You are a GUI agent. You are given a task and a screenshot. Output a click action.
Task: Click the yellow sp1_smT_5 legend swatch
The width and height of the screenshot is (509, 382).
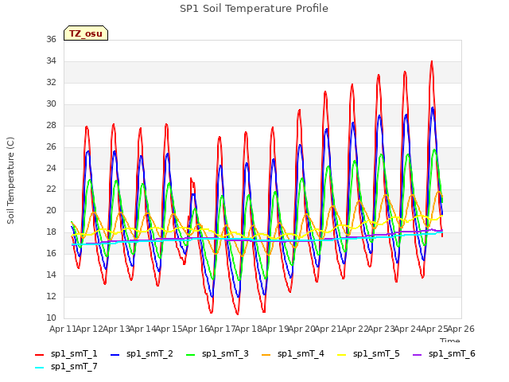pos(342,355)
